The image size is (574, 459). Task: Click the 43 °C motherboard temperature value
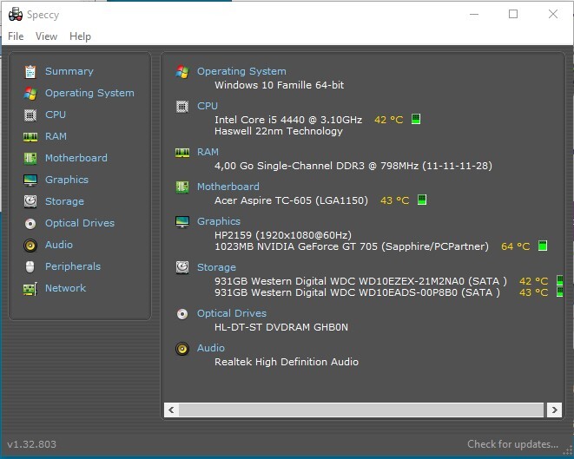[x=394, y=200]
